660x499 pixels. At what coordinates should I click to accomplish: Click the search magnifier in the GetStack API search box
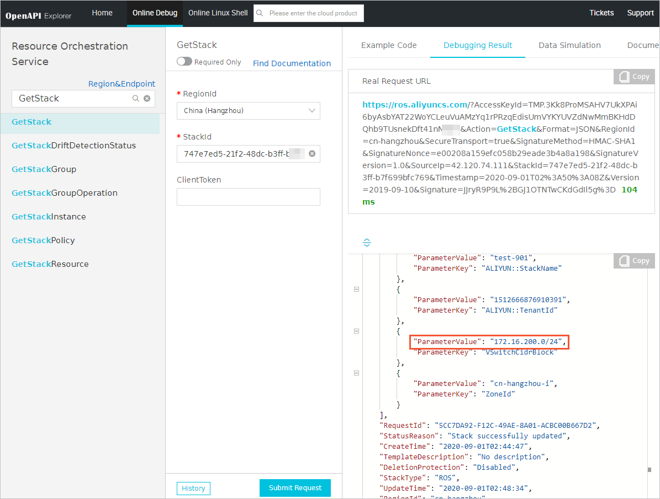point(135,98)
